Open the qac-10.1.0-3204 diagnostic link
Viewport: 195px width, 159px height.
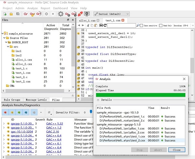click(22, 131)
